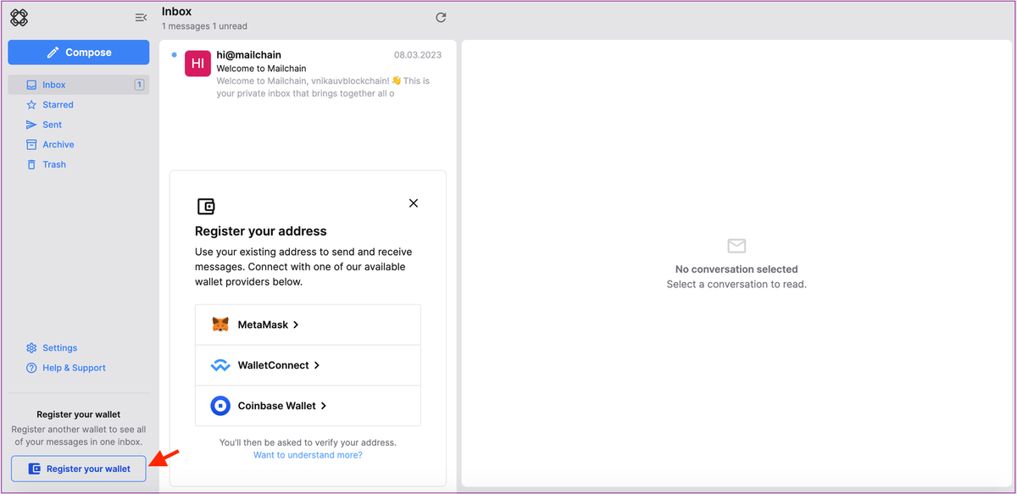This screenshot has width=1017, height=494.
Task: Collapse the sidebar menu icon
Action: point(141,18)
